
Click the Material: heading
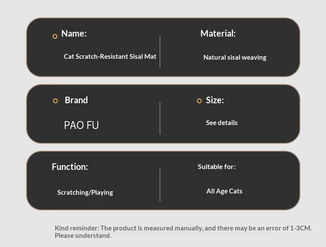coord(218,34)
